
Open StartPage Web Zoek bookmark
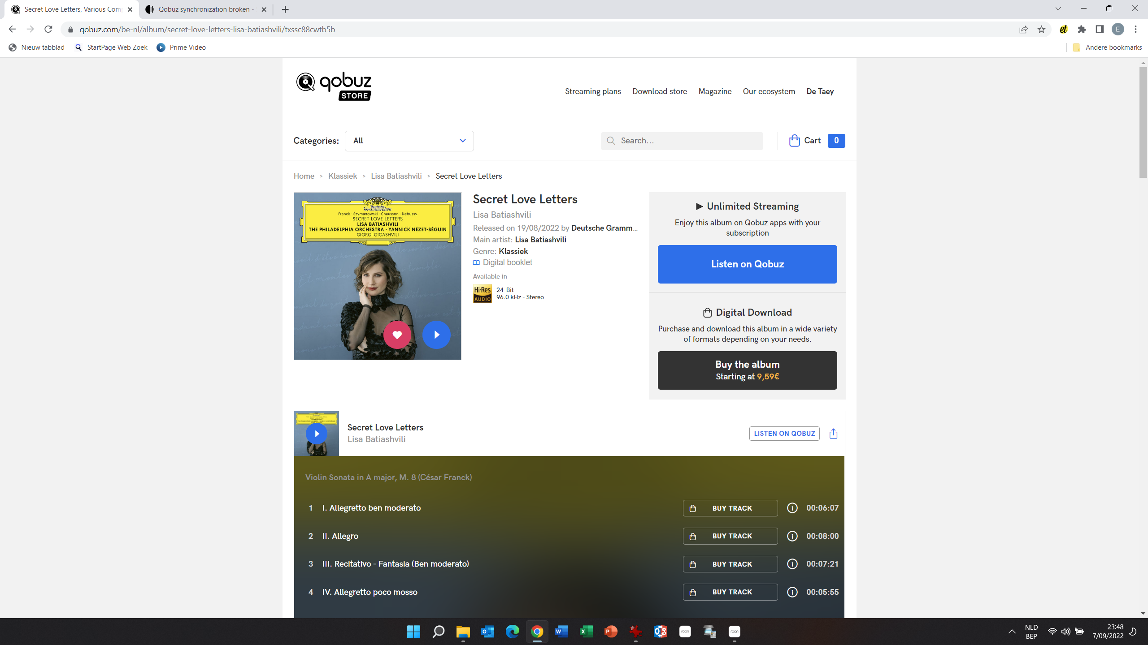[111, 47]
